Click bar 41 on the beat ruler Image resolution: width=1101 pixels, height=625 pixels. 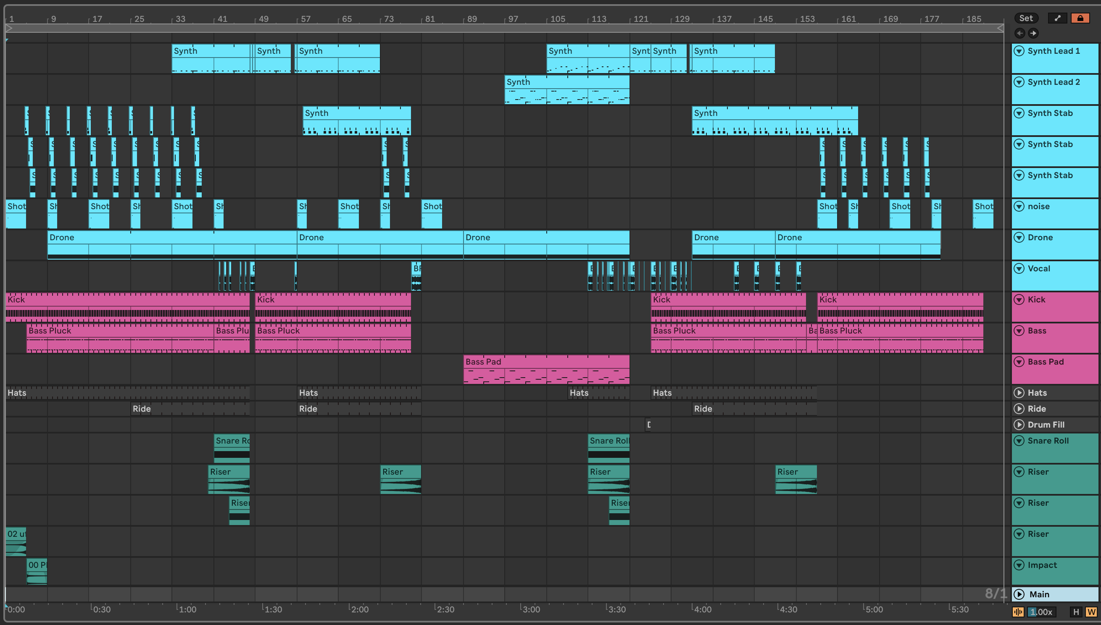pos(222,19)
